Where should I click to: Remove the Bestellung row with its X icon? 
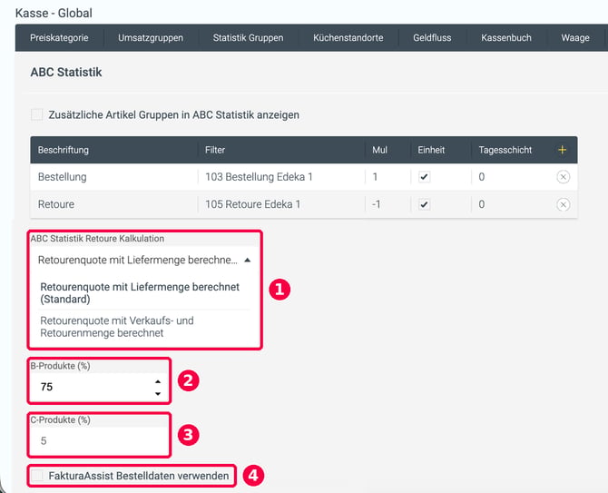coord(563,177)
